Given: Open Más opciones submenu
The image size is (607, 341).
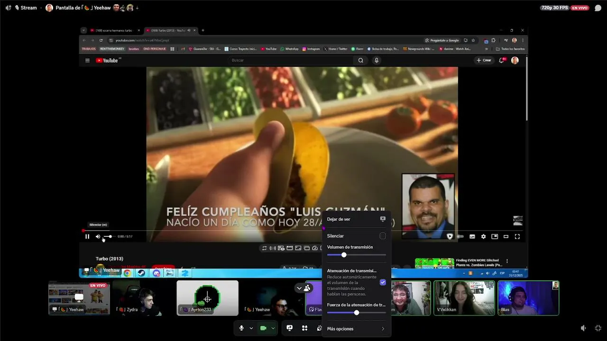Looking at the screenshot, I should pos(356,329).
